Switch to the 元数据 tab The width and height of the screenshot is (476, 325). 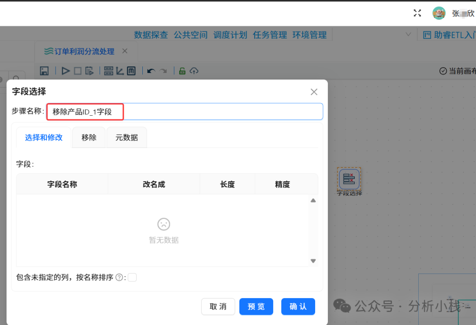[126, 138]
